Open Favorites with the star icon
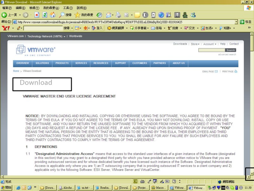This screenshot has height=191, width=254. coord(77,15)
